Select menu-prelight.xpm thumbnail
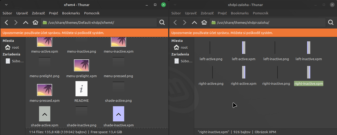The image size is (337, 135). [x=81, y=66]
